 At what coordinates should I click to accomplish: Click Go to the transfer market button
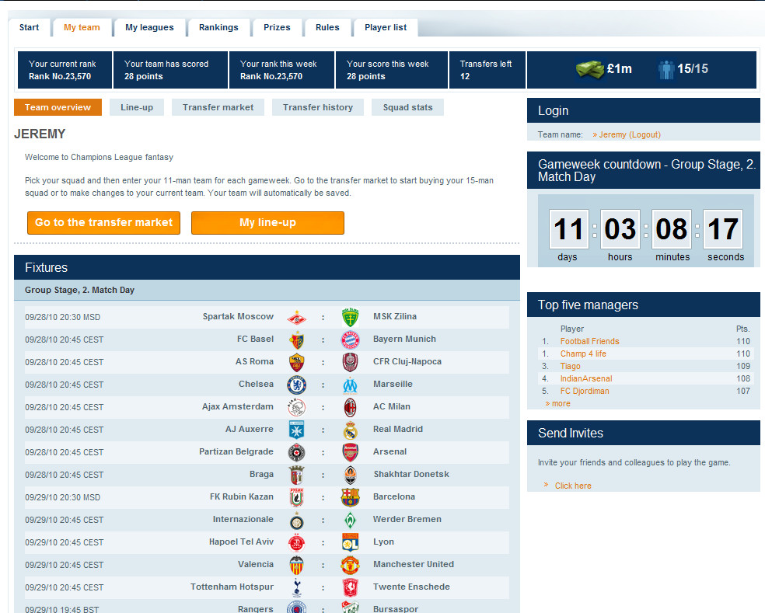coord(104,223)
